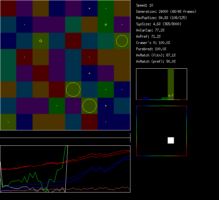Click the green spike peak in the time graph
The width and height of the screenshot is (219, 200).
tap(67, 146)
